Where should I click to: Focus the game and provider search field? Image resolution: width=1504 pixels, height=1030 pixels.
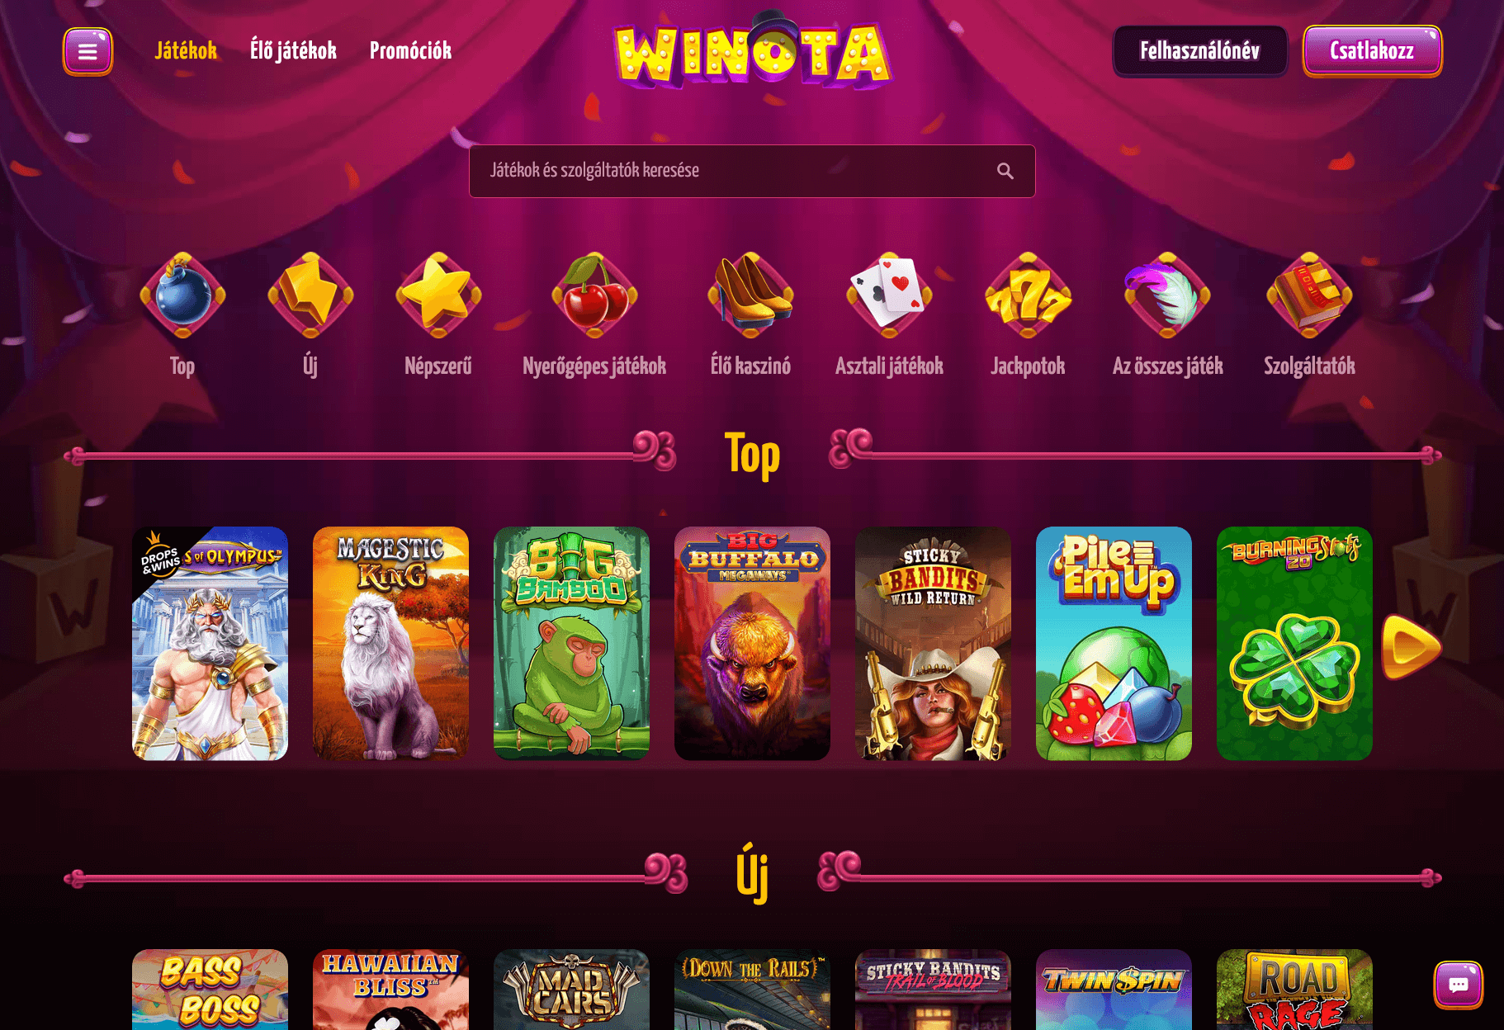pyautogui.click(x=752, y=171)
